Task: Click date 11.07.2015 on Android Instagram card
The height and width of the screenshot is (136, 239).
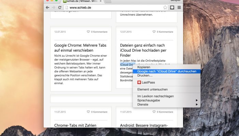Action: click(x=126, y=112)
